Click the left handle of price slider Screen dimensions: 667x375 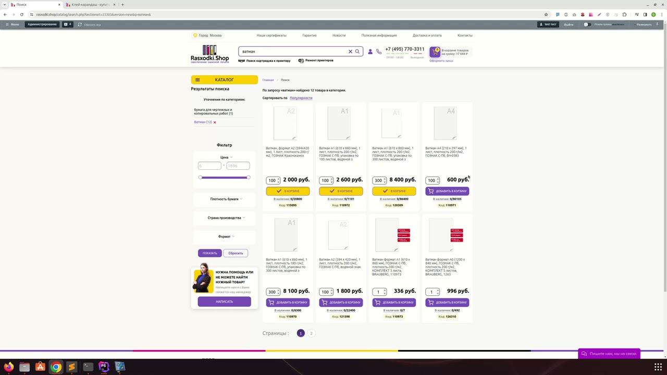(x=200, y=178)
